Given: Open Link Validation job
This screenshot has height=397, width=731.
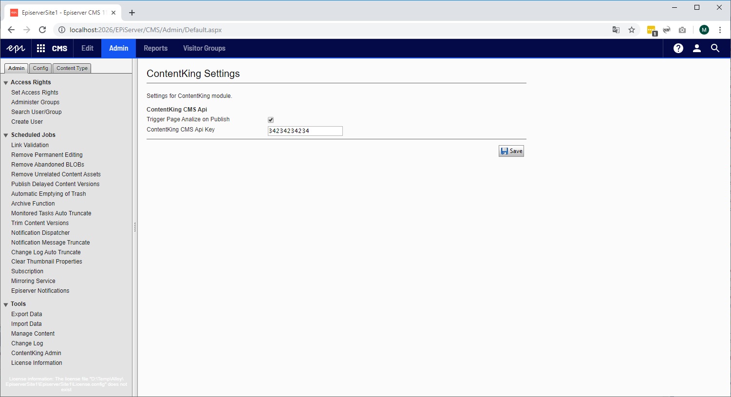Looking at the screenshot, I should coord(30,145).
